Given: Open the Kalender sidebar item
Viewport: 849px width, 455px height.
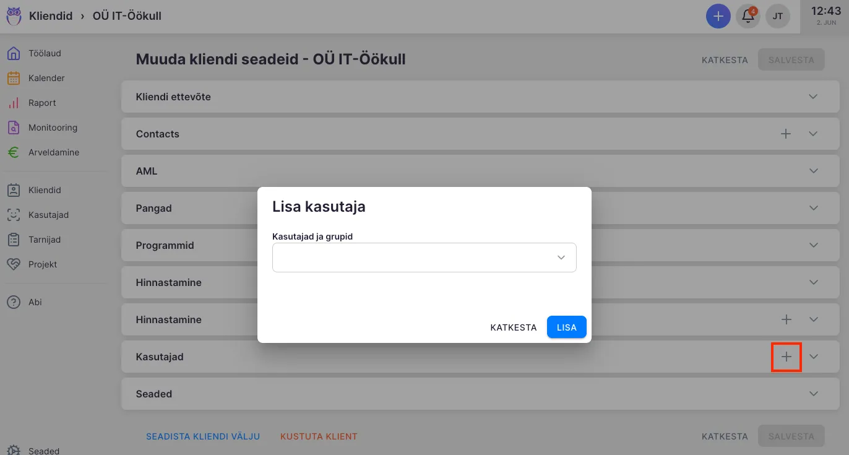Looking at the screenshot, I should (46, 78).
